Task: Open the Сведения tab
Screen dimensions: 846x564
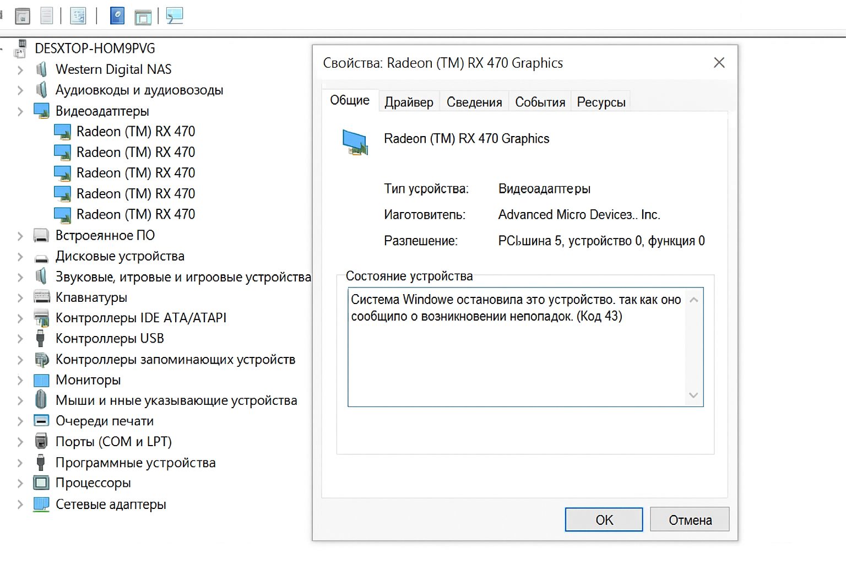Action: click(x=474, y=102)
